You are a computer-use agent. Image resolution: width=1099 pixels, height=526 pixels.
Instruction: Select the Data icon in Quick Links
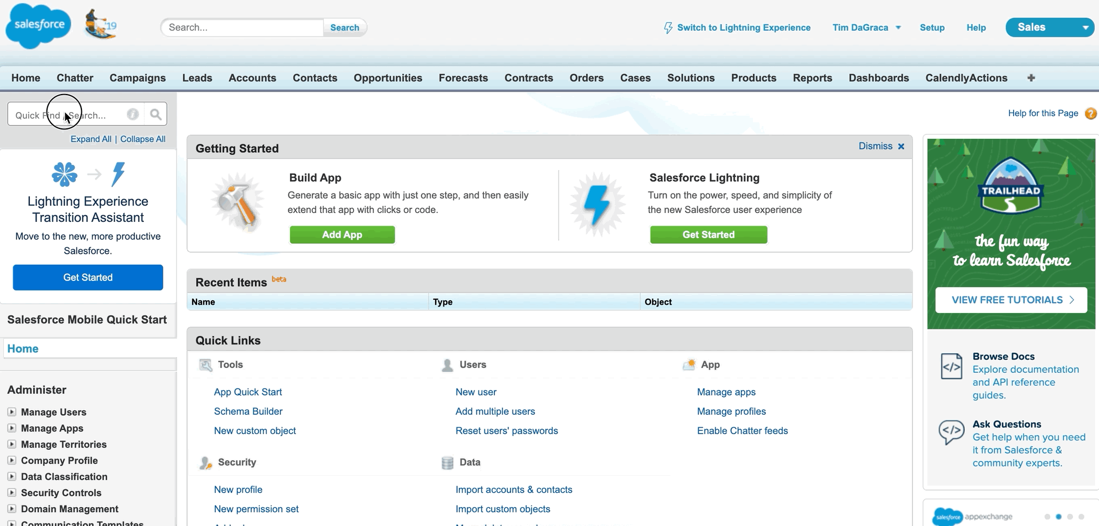point(447,462)
